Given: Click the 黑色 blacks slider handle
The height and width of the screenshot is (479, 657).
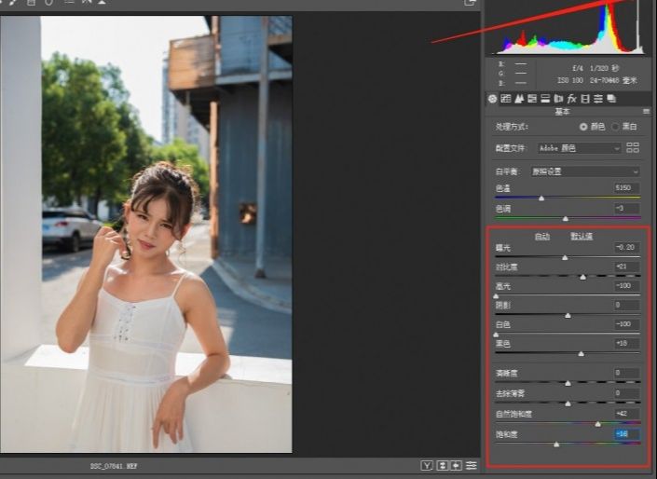Looking at the screenshot, I should (582, 354).
